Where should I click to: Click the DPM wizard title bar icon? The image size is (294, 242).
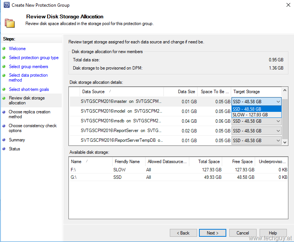point(7,5)
